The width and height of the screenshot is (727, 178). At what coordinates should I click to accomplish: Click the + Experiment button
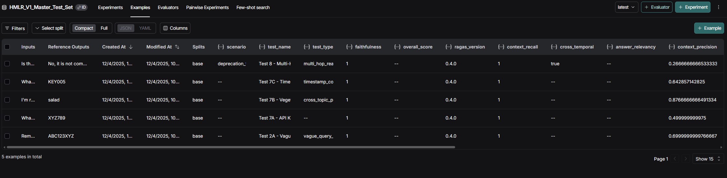coord(692,7)
